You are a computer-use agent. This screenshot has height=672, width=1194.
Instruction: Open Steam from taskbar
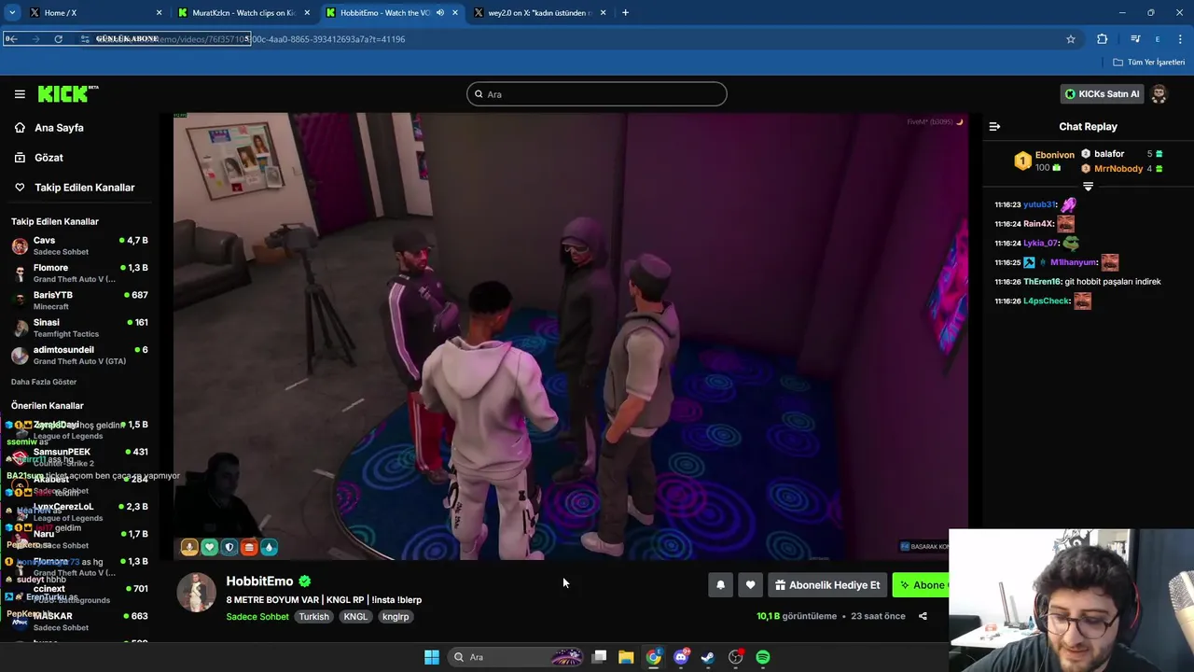pyautogui.click(x=708, y=657)
